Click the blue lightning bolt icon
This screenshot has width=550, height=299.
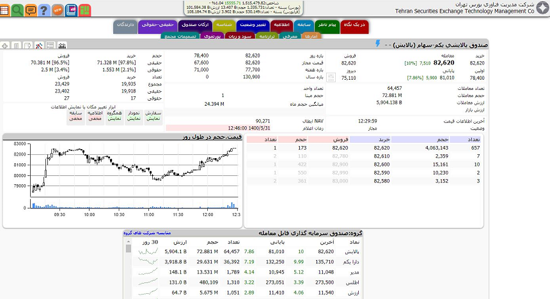tap(377, 45)
